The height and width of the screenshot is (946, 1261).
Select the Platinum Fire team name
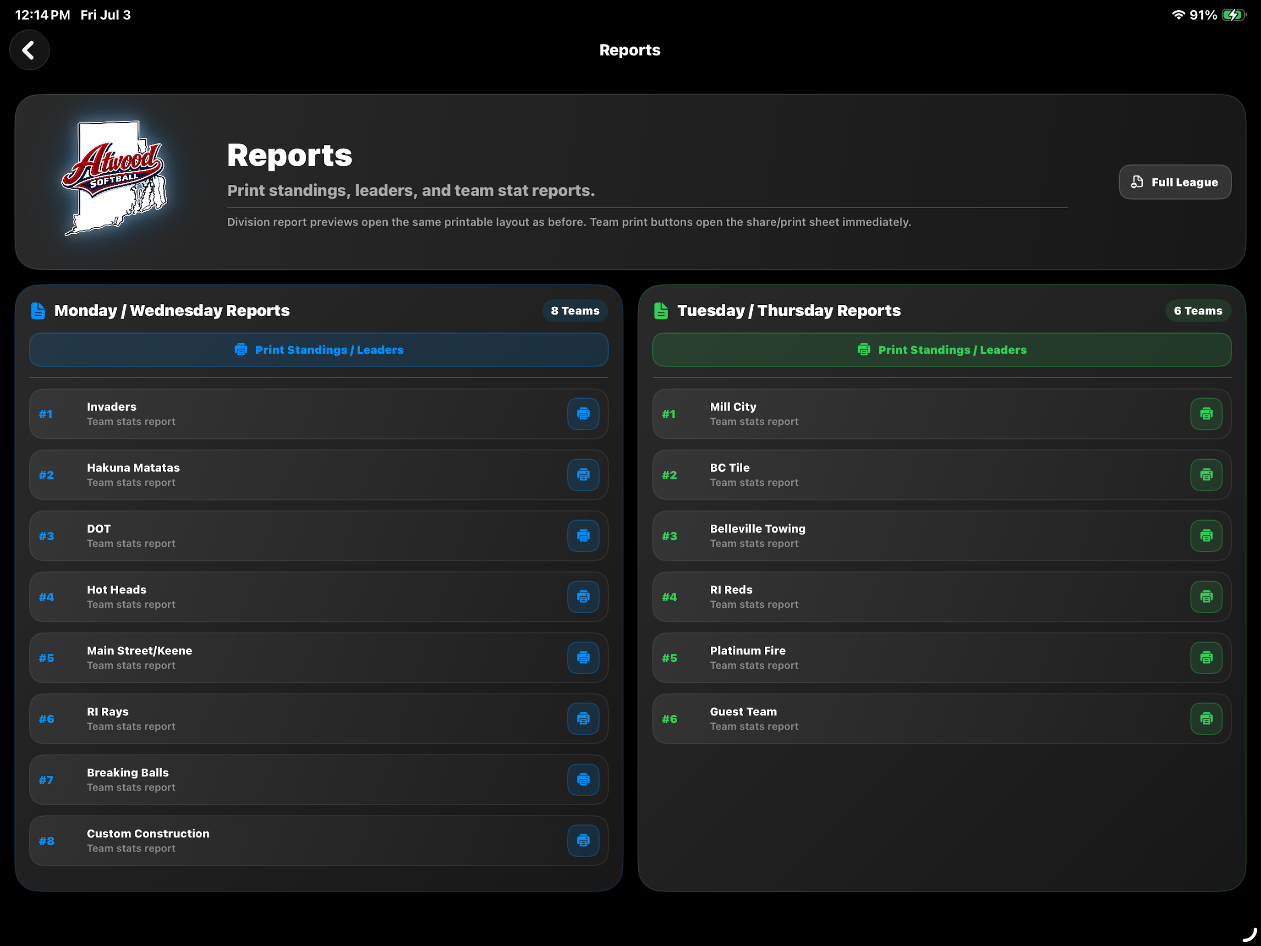coord(748,651)
